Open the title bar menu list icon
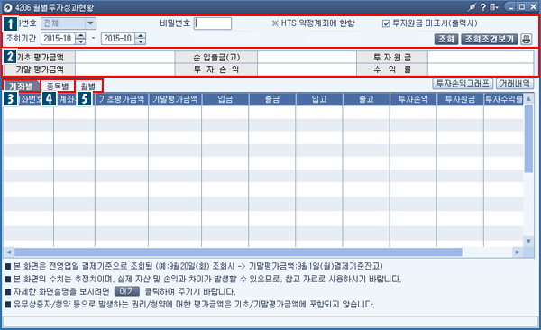The height and width of the screenshot is (330, 541). (494, 7)
